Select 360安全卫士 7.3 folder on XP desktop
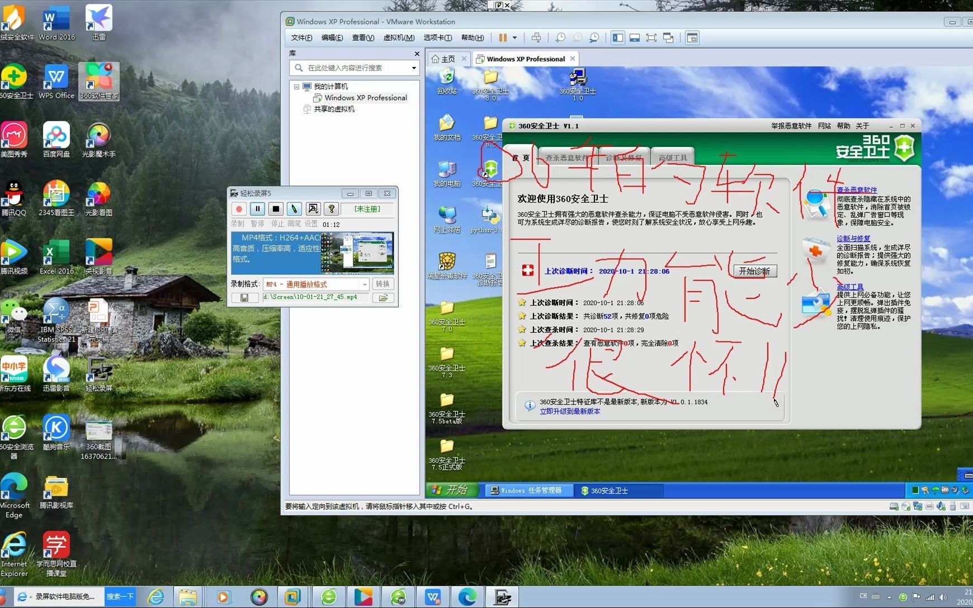Viewport: 973px width, 608px height. (x=447, y=362)
